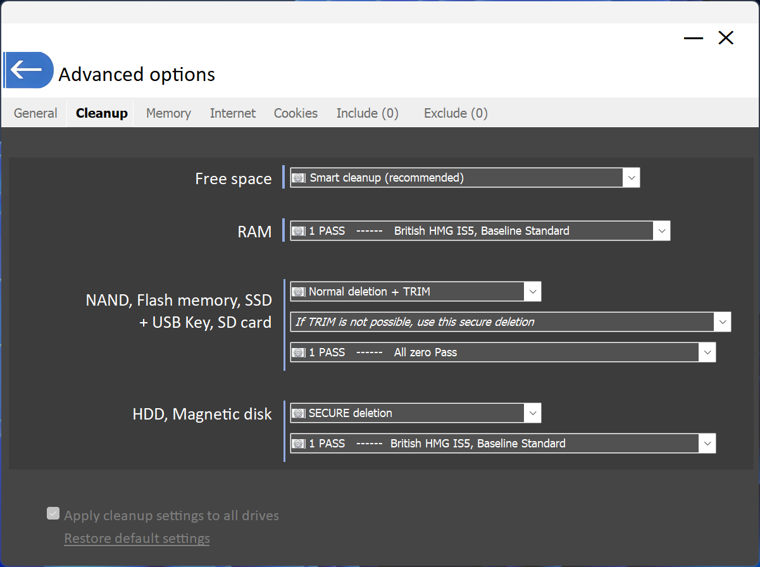Click the icon beside SECURE deletion
This screenshot has width=760, height=567.
(x=299, y=413)
